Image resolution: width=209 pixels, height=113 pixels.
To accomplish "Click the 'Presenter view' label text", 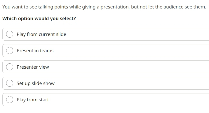I will coord(33,67).
